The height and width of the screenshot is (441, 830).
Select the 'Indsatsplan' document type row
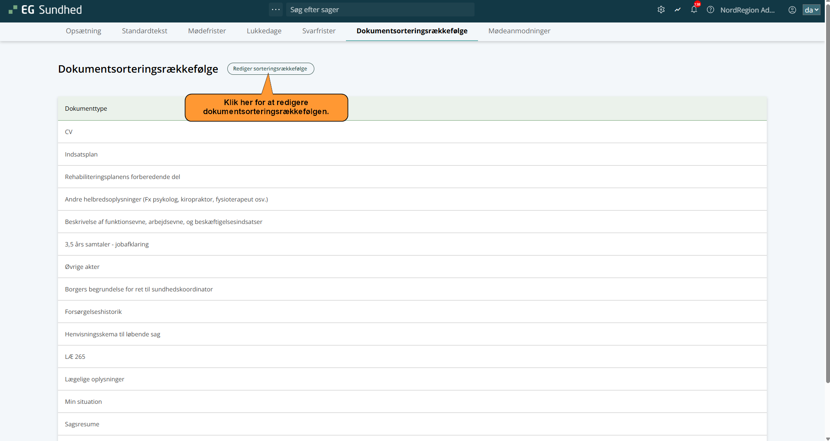(x=81, y=154)
